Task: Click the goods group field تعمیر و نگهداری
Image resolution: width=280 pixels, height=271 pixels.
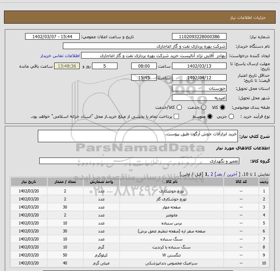Action: pos(139,161)
